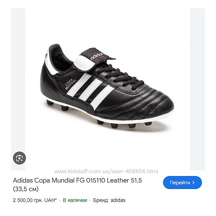Screen dimensions: 216x216
Task: Open Google Lens image search icon
Action: (x=19, y=158)
